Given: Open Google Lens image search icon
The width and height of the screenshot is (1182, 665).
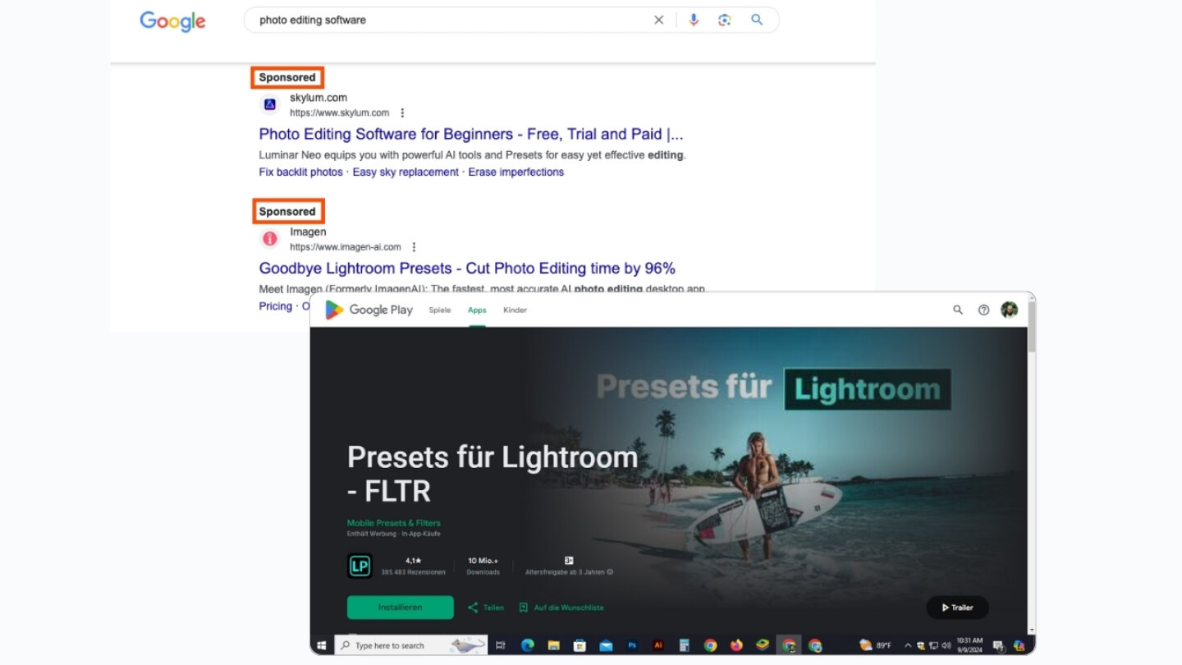Looking at the screenshot, I should click(724, 20).
